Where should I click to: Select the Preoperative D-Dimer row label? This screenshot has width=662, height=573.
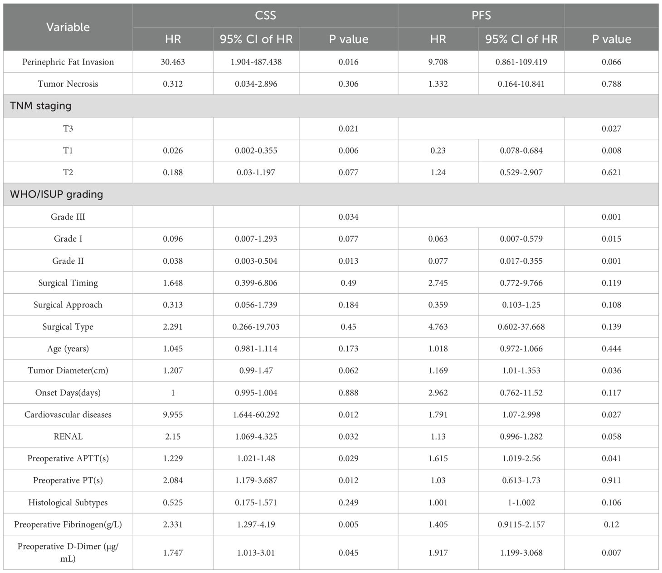click(x=68, y=552)
